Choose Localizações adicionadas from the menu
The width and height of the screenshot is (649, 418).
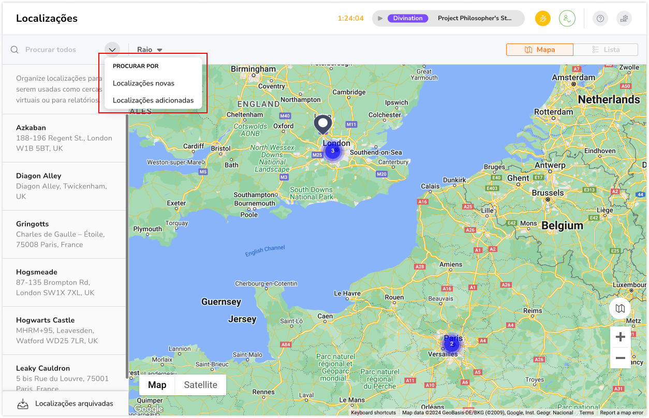pyautogui.click(x=153, y=100)
